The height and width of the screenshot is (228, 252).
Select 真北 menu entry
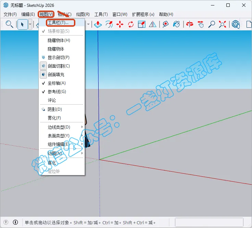[62, 163]
